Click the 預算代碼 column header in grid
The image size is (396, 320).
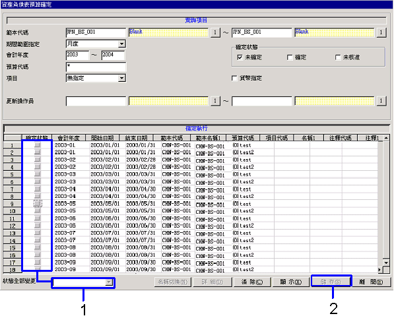(243, 138)
